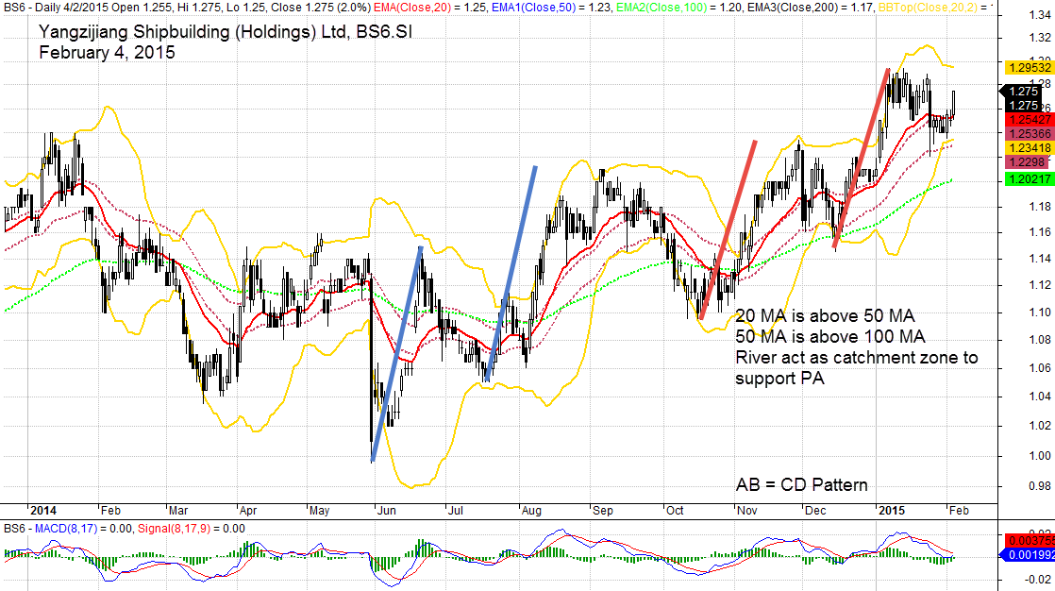Click the 1.25366 price tag
Screen dimensions: 1055x591
(x=1029, y=133)
